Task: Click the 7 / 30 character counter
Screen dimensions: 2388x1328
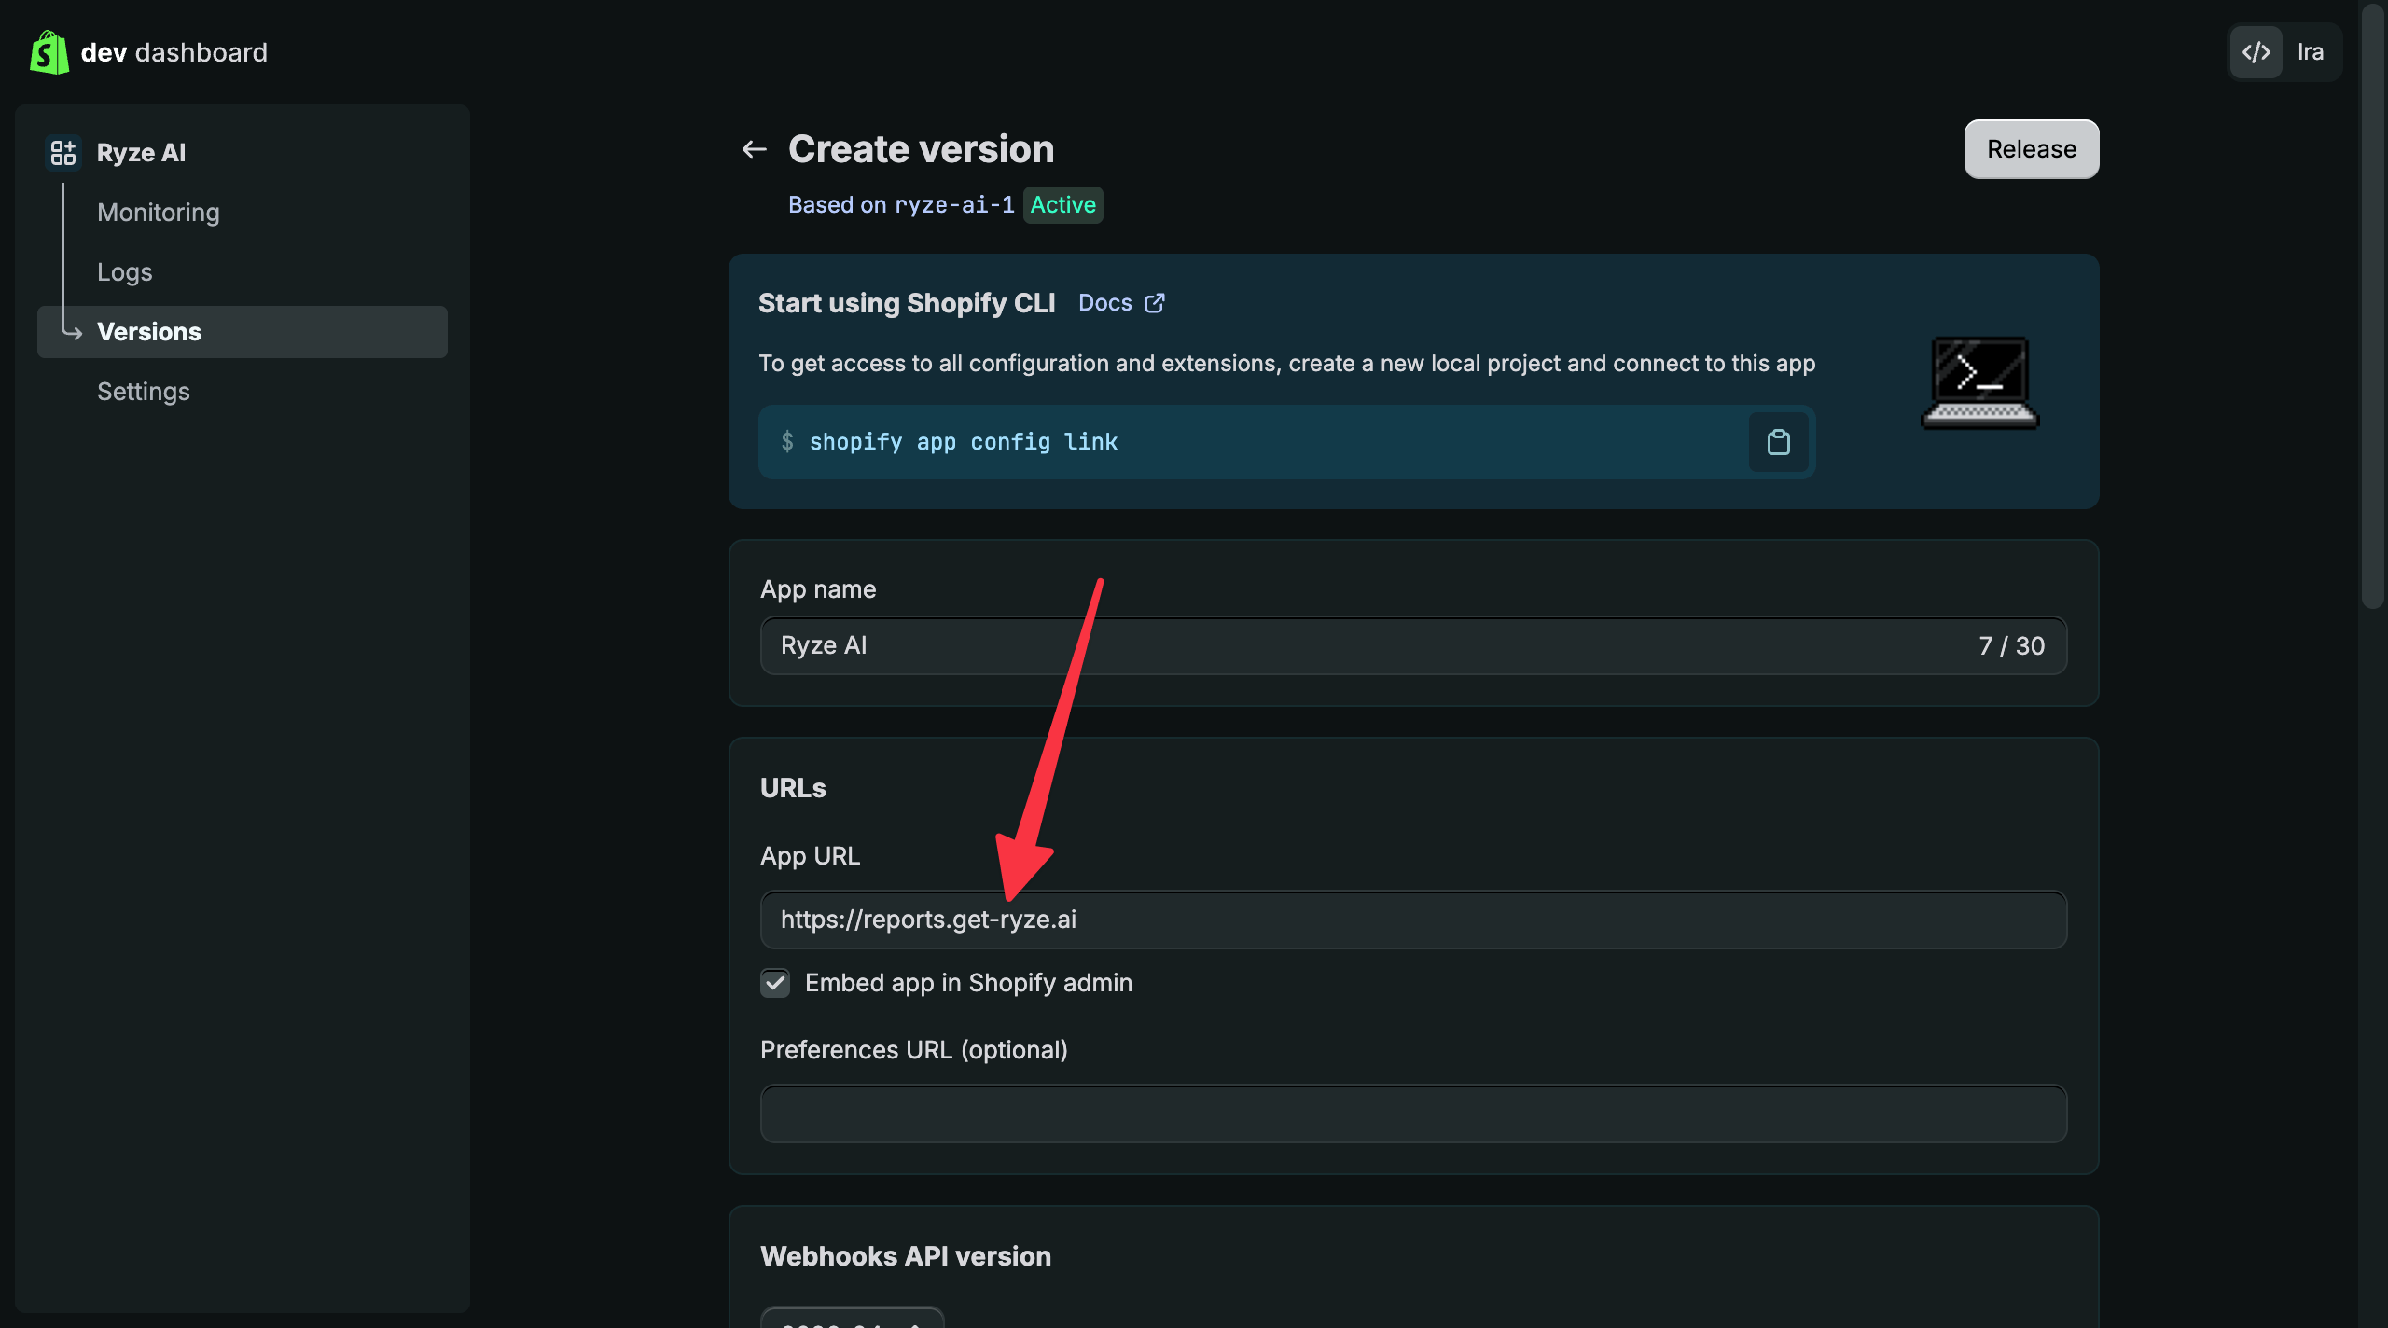Action: tap(2012, 645)
